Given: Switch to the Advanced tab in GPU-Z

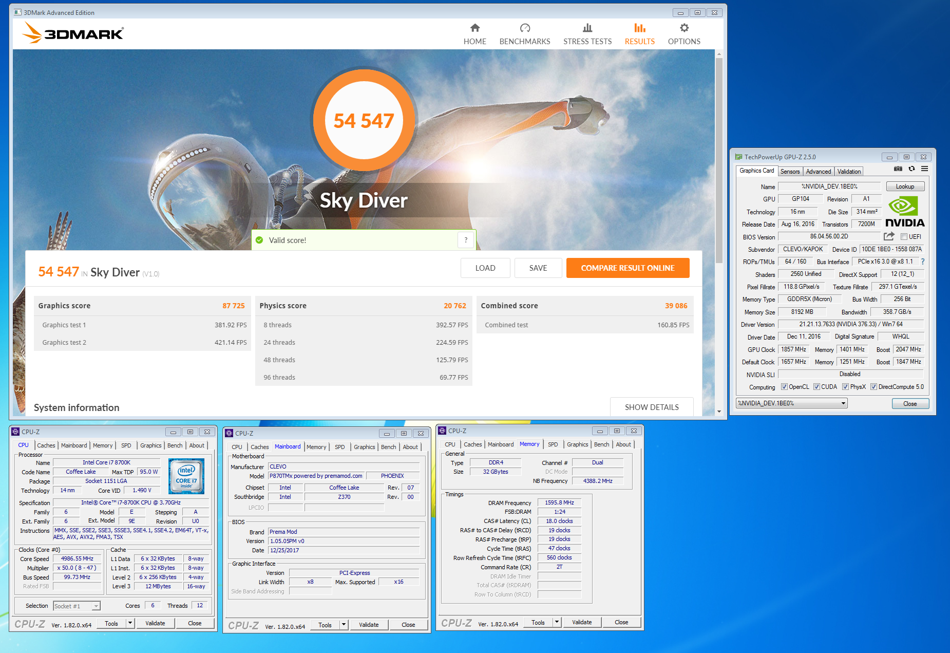Looking at the screenshot, I should (x=818, y=172).
